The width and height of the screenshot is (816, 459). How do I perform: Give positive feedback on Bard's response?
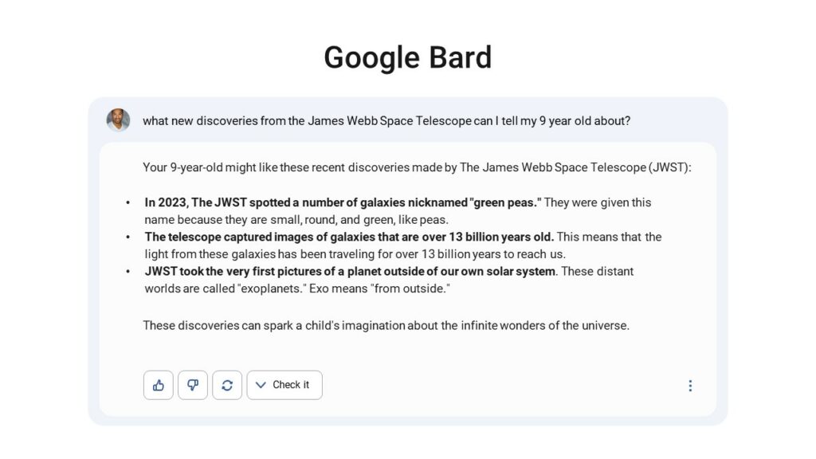click(x=158, y=385)
